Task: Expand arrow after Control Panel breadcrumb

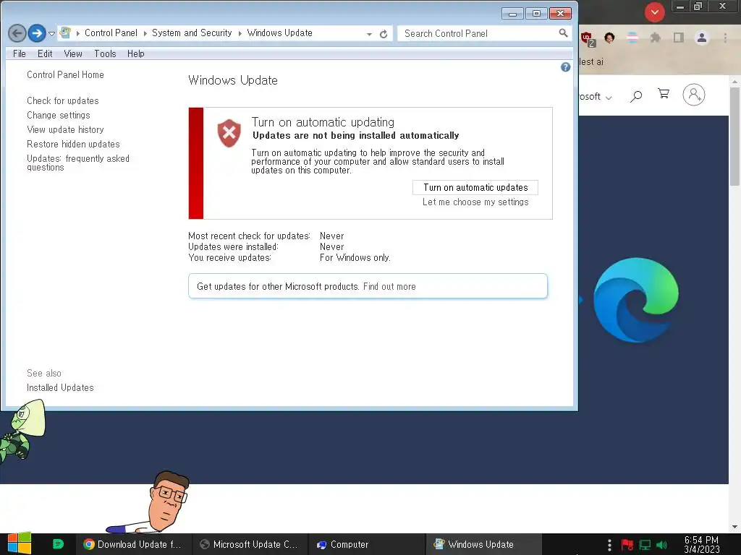Action: point(145,33)
